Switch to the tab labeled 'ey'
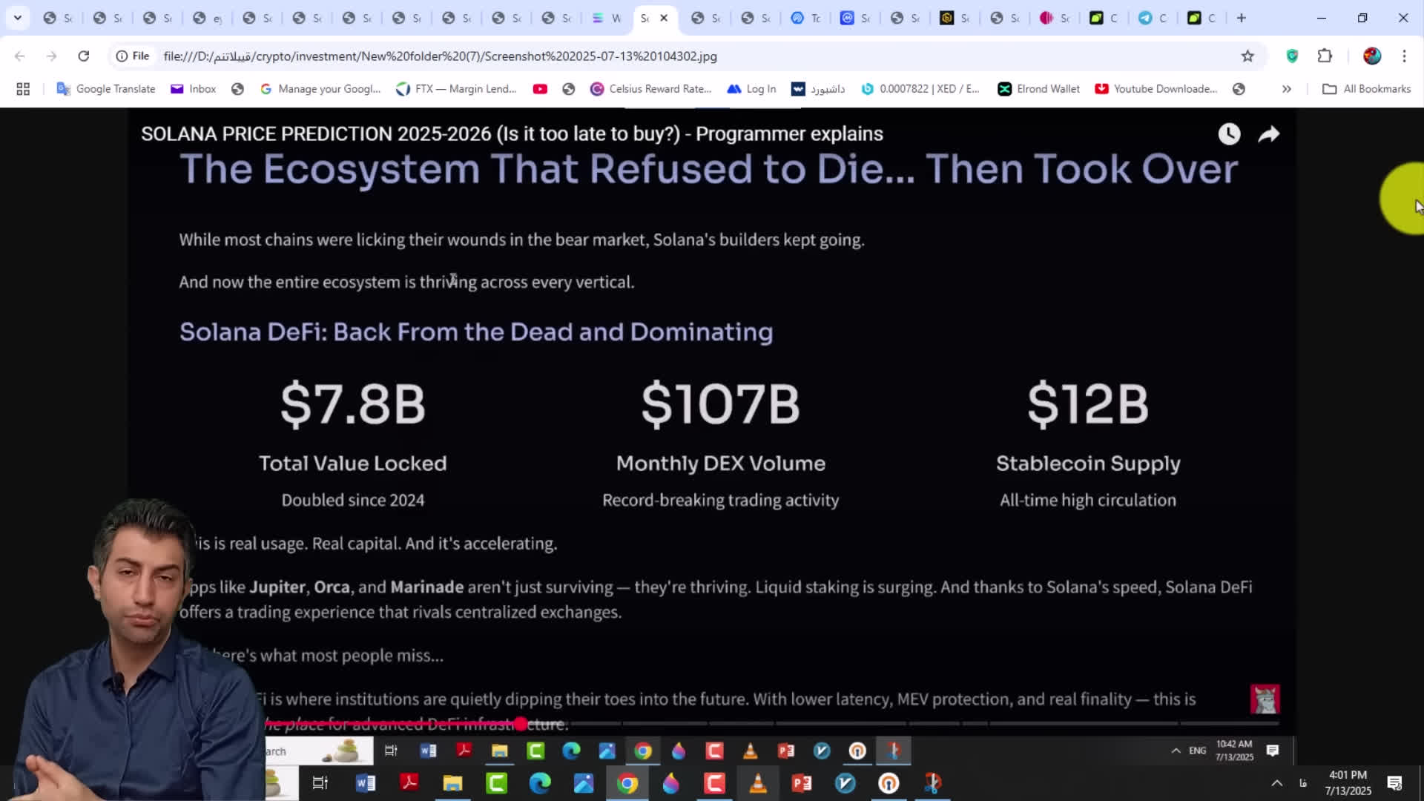Image resolution: width=1424 pixels, height=801 pixels. 208,18
